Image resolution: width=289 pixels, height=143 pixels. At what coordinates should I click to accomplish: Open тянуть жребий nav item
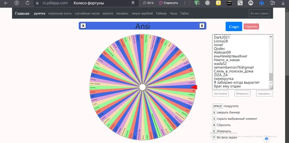(x=142, y=14)
